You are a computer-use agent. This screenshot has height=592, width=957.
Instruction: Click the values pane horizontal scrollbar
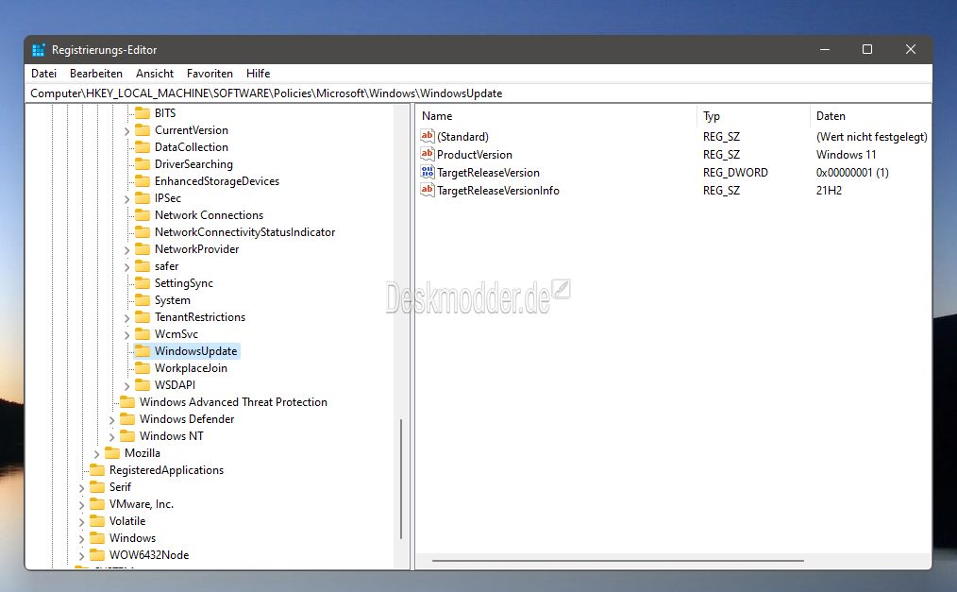(x=617, y=560)
